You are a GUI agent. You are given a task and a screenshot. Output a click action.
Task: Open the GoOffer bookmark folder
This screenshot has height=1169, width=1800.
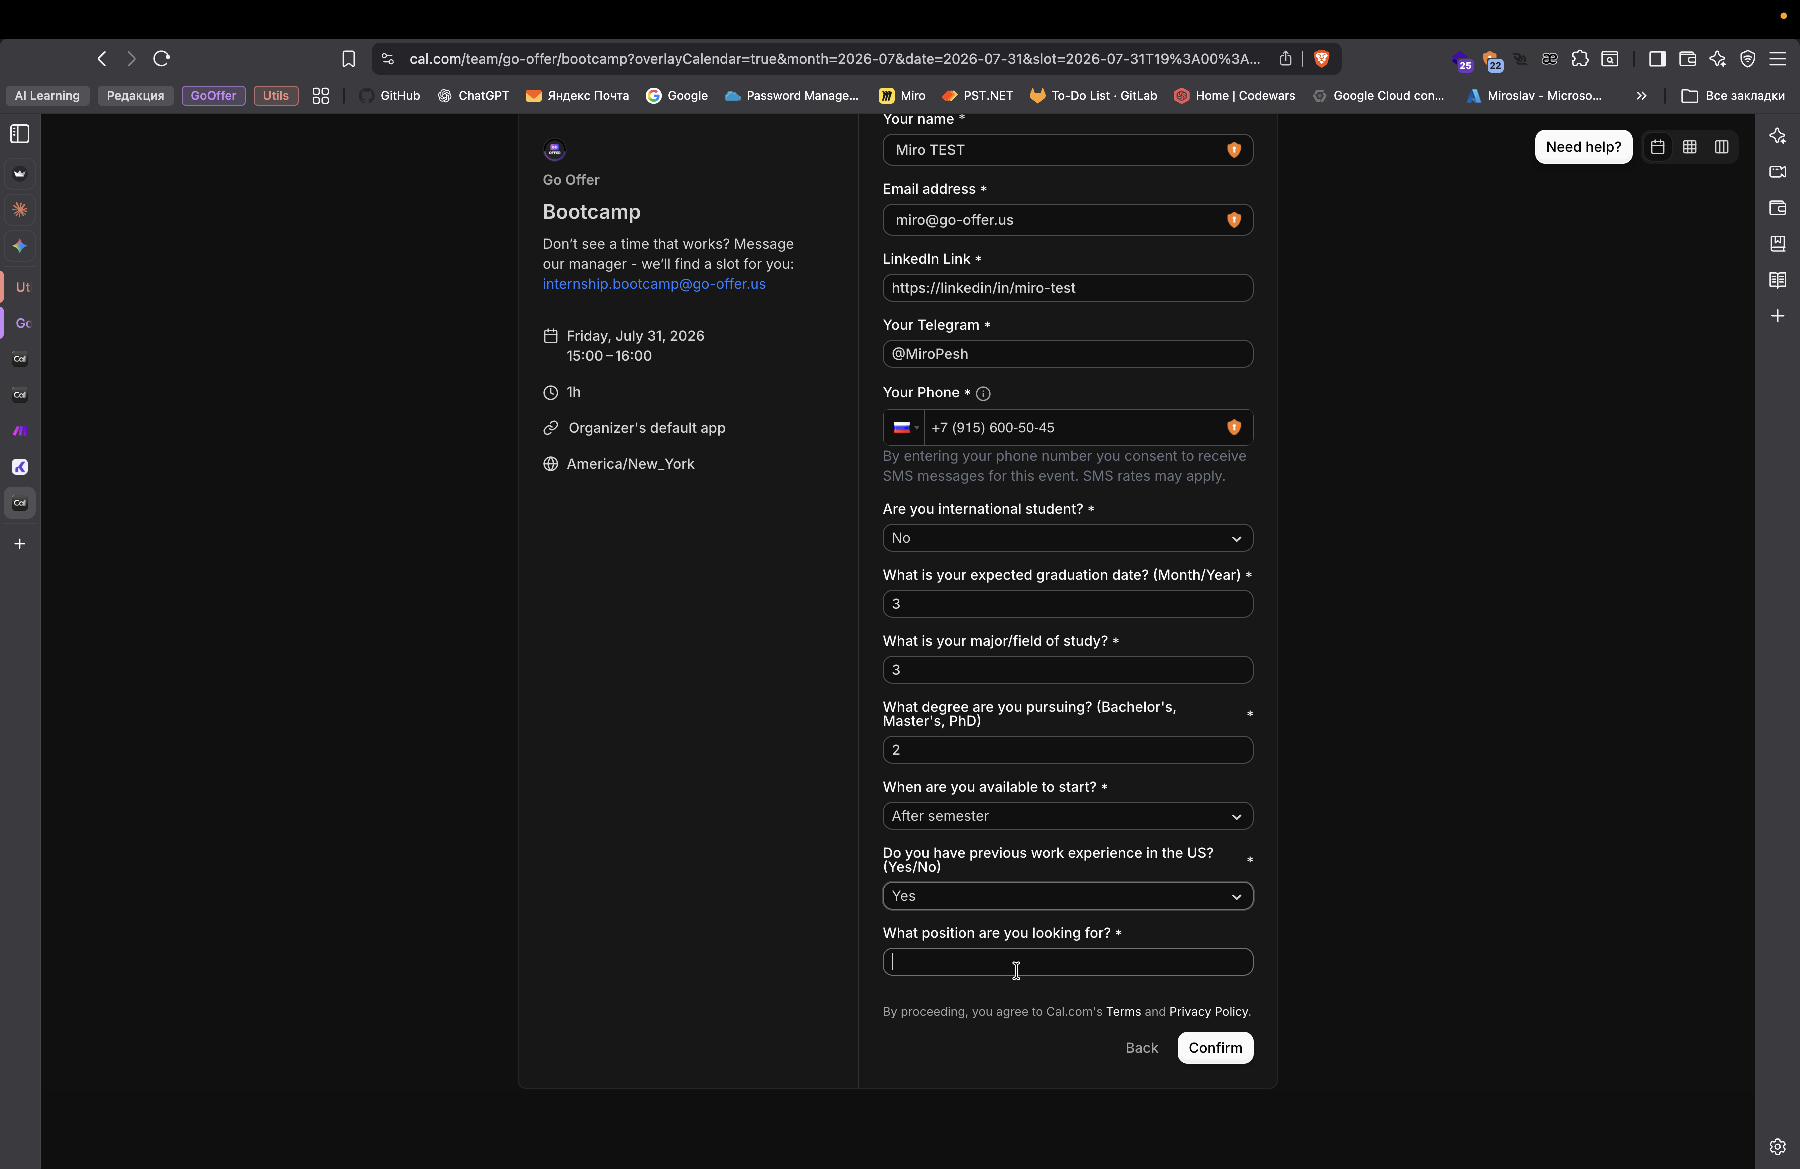213,96
